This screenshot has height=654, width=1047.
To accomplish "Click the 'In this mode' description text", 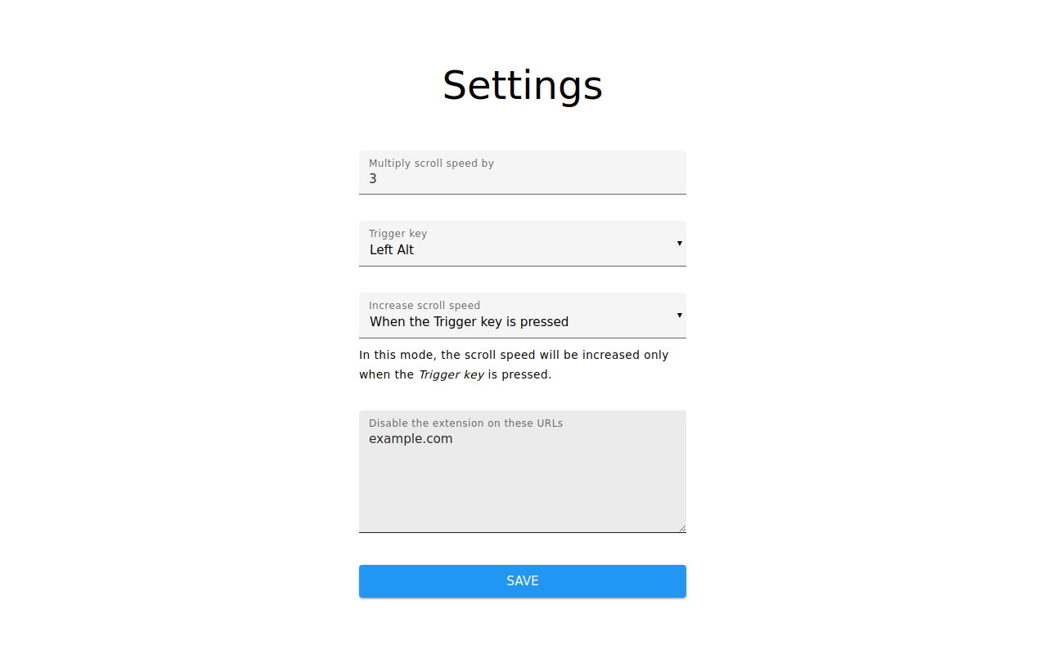I will (514, 365).
